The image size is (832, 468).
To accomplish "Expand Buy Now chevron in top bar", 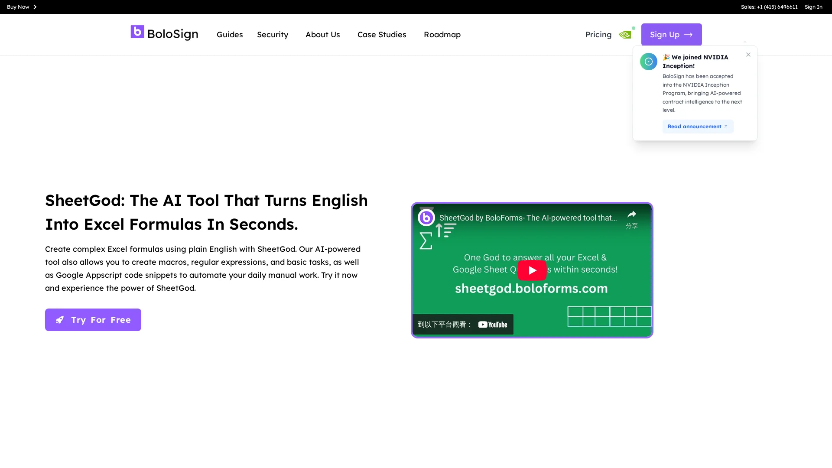I will (x=35, y=7).
